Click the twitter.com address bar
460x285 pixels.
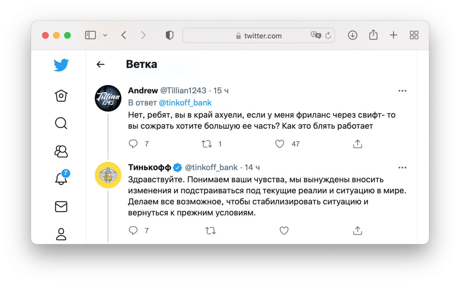[x=258, y=36]
